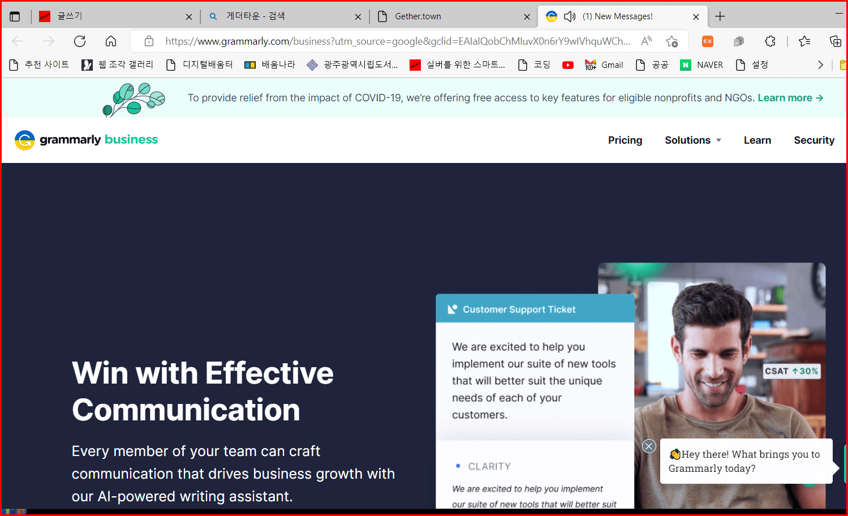Open the Gmail bookmark
The width and height of the screenshot is (848, 516).
coord(604,65)
